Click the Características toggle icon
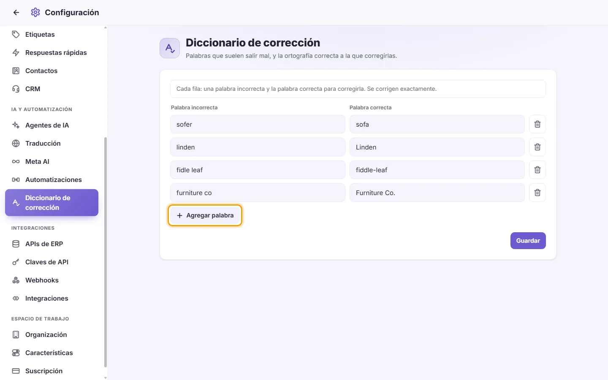 16,353
